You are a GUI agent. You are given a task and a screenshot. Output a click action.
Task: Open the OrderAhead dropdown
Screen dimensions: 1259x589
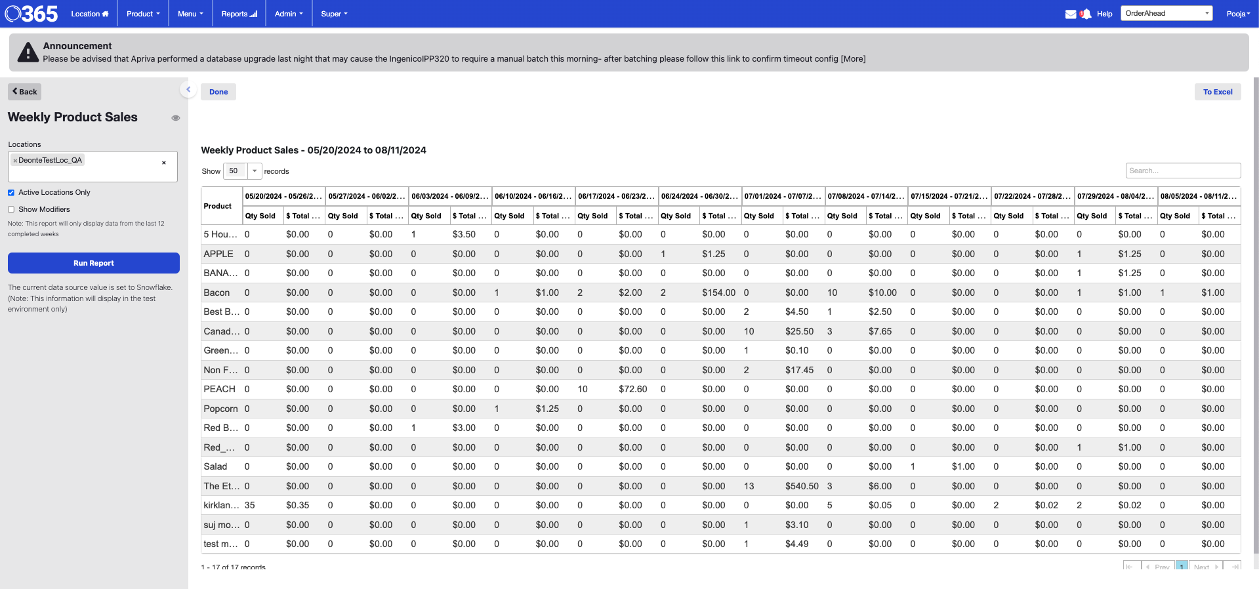[1166, 13]
